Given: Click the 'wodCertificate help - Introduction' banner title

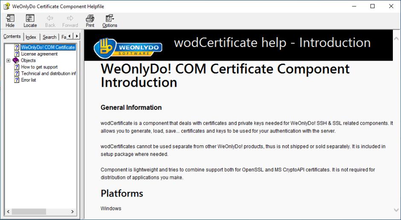Looking at the screenshot, I should 272,43.
